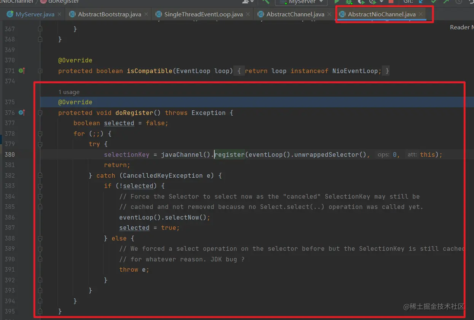Collapse doRegister method fold at line 376

40,113
